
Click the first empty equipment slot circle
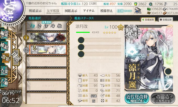point(81,40)
